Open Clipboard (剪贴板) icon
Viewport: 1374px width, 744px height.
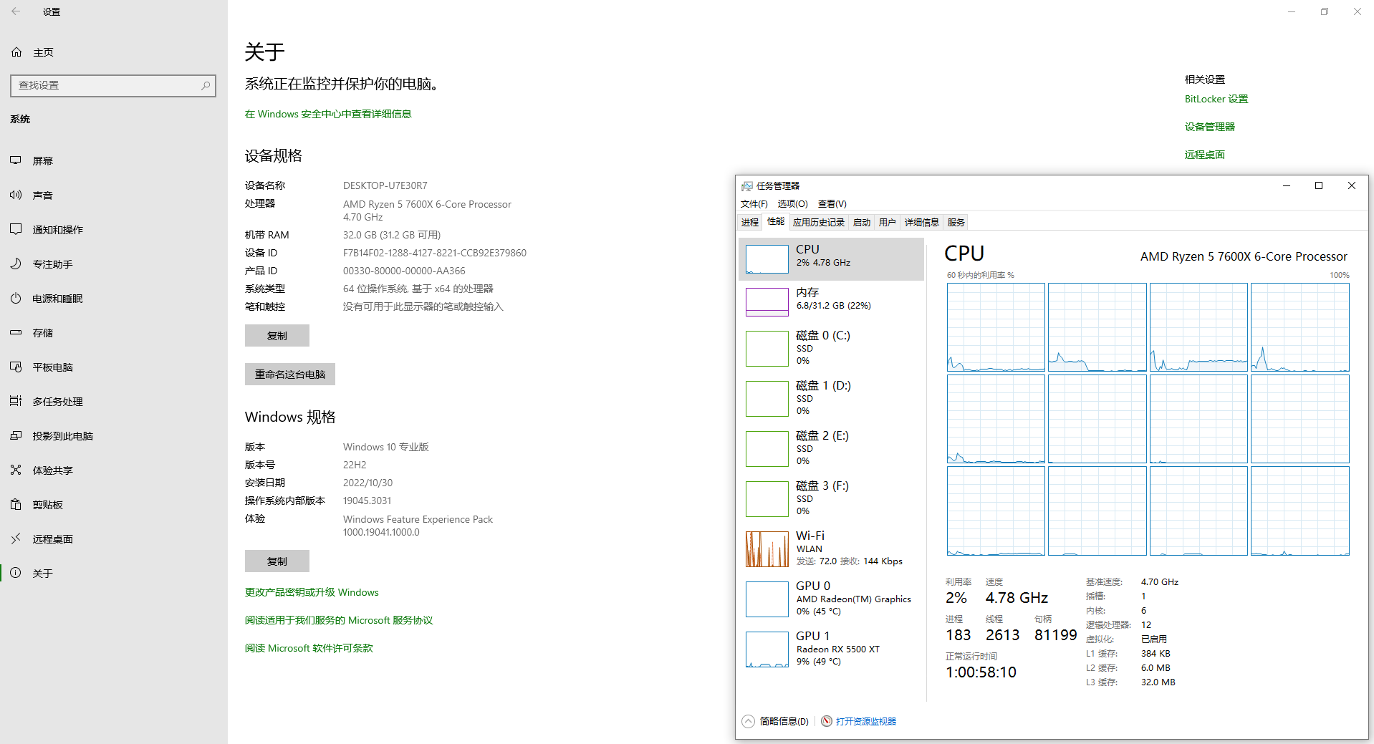coord(16,504)
